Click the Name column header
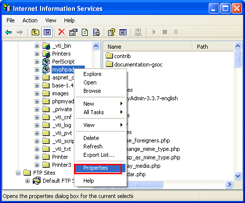The width and height of the screenshot is (245, 203). (x=148, y=47)
